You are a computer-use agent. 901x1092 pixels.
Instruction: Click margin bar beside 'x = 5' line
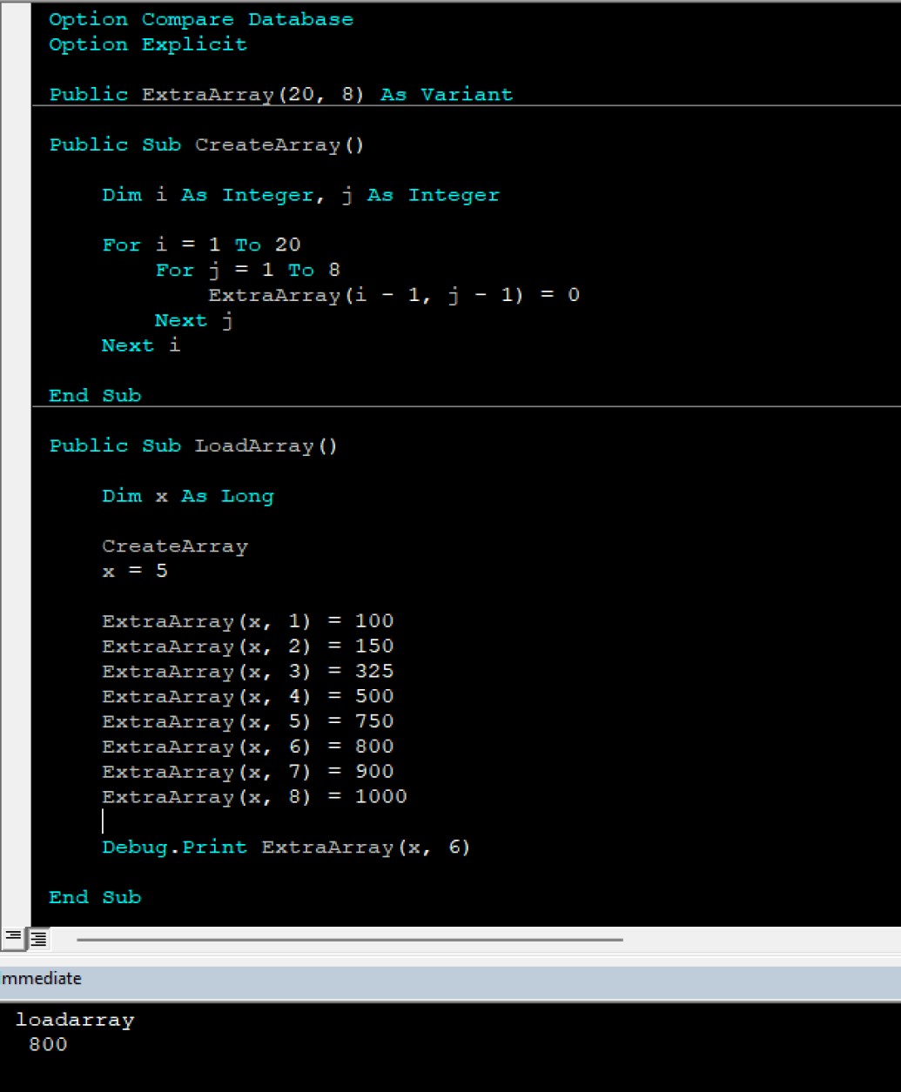tap(16, 572)
